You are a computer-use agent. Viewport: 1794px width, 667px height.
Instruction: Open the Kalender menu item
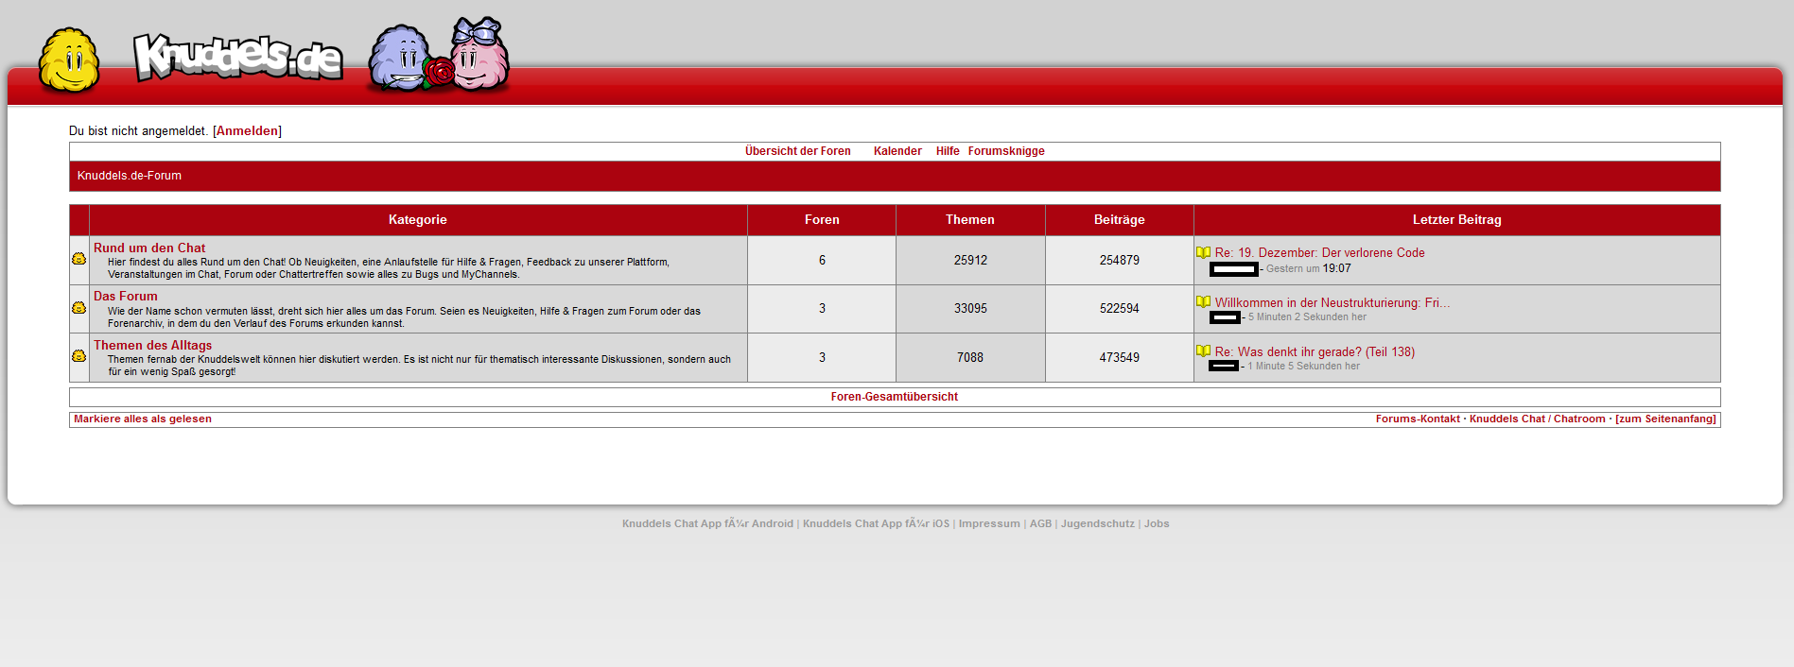pos(897,151)
